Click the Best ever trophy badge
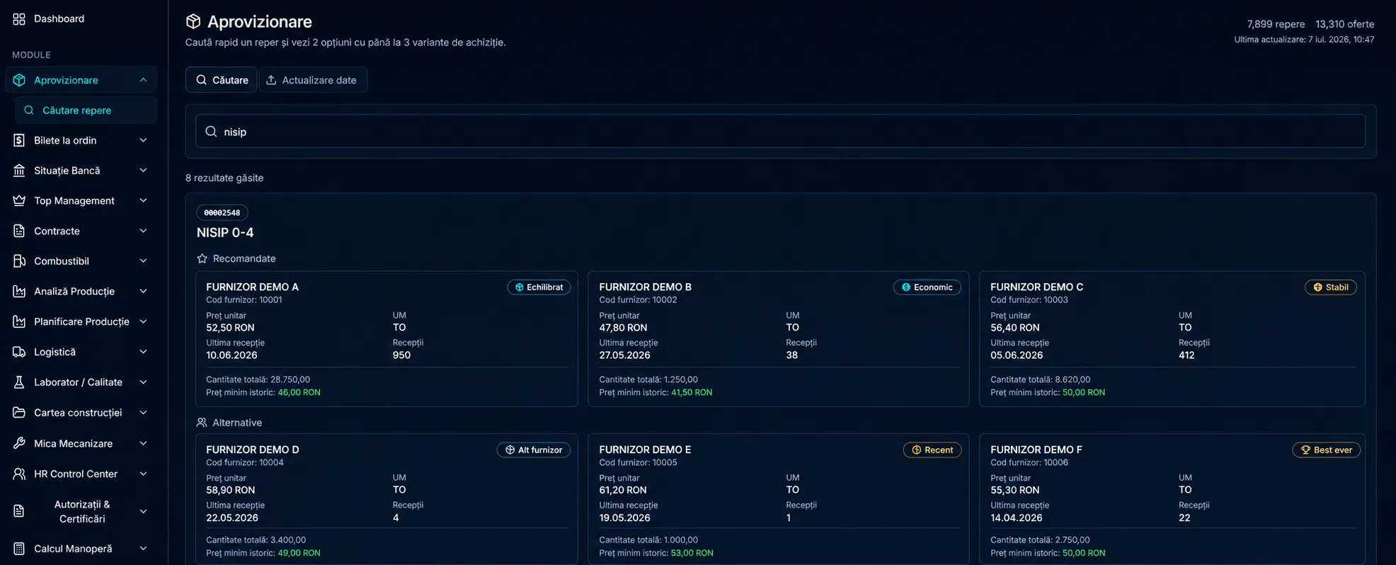Screen dimensions: 1396x565 click(1327, 450)
